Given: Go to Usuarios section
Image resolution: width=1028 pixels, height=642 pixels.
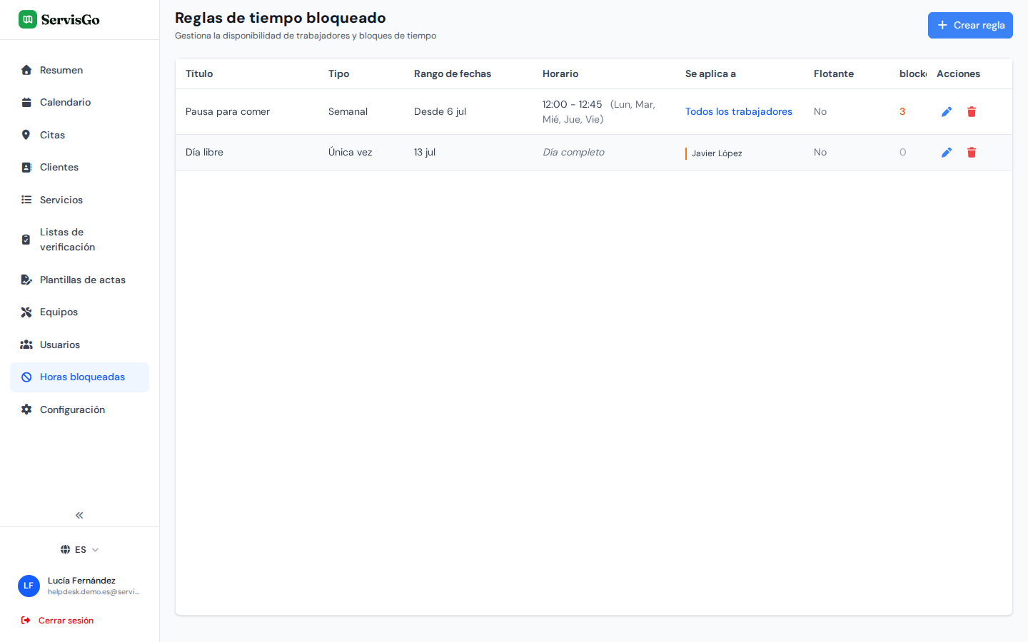Looking at the screenshot, I should (x=79, y=345).
